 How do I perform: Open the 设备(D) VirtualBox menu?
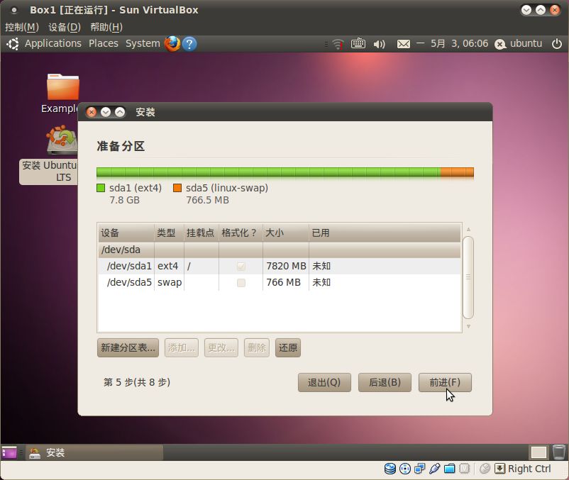coord(65,27)
